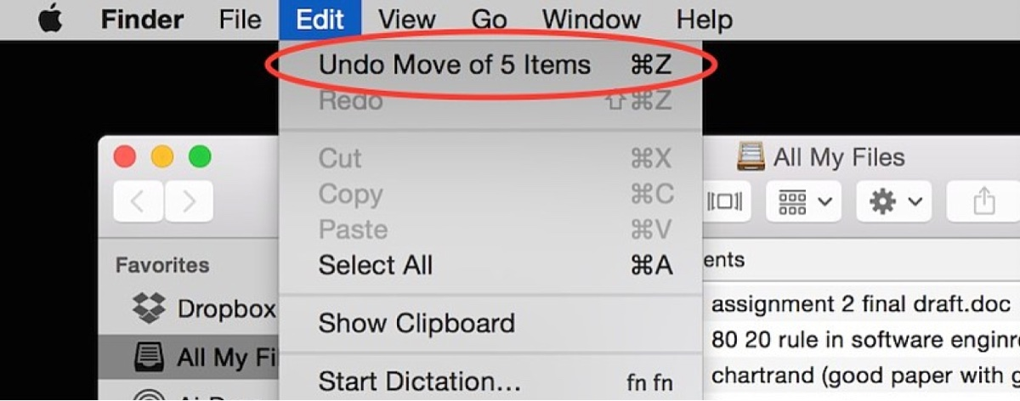
Task: Click the All My Files title icon
Action: pos(751,156)
